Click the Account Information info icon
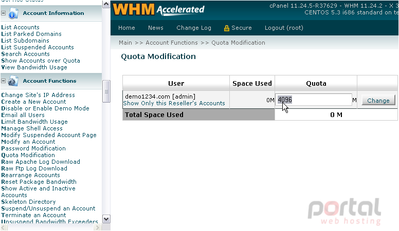The height and width of the screenshot is (231, 399). click(x=13, y=13)
